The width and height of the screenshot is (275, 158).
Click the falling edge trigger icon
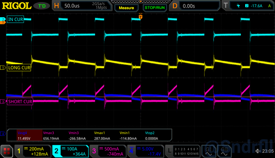(238, 6)
